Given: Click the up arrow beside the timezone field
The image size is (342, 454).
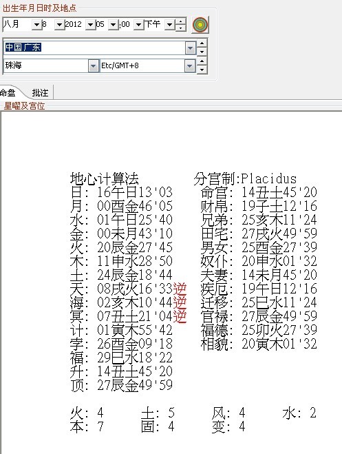Looking at the screenshot, I should (202, 61).
